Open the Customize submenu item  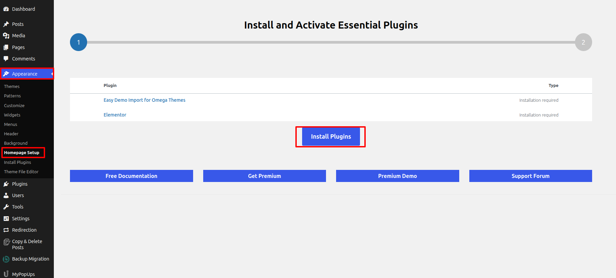coord(14,105)
